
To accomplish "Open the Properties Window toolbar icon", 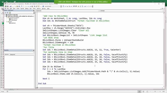I will point(37,6).
